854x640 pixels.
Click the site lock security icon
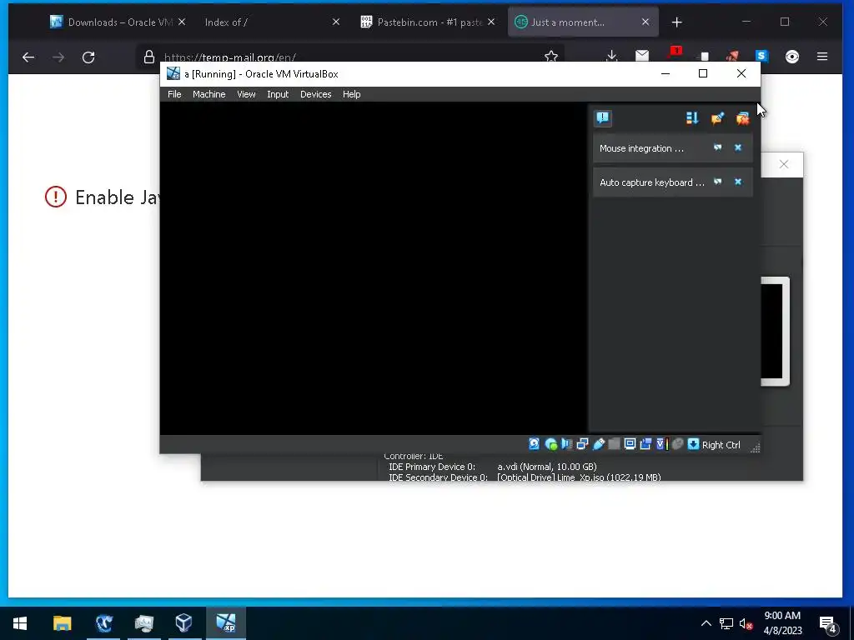(x=148, y=57)
